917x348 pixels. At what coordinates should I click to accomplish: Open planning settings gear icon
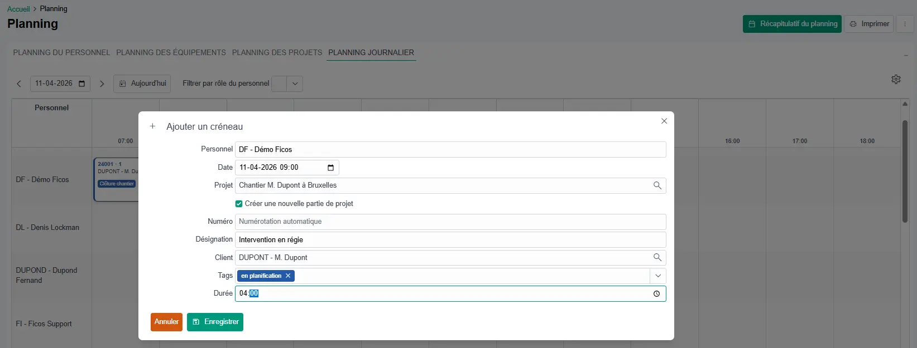pos(896,80)
